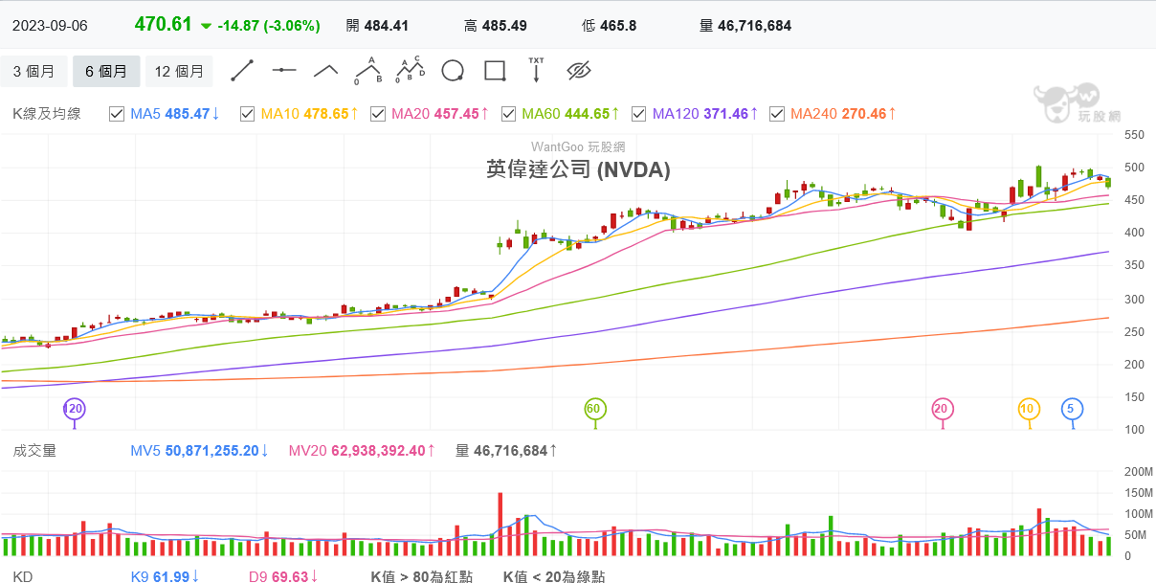Click the high price 485.49

505,26
